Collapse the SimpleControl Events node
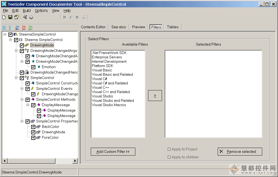278x177 pixels. pyautogui.click(x=22, y=88)
